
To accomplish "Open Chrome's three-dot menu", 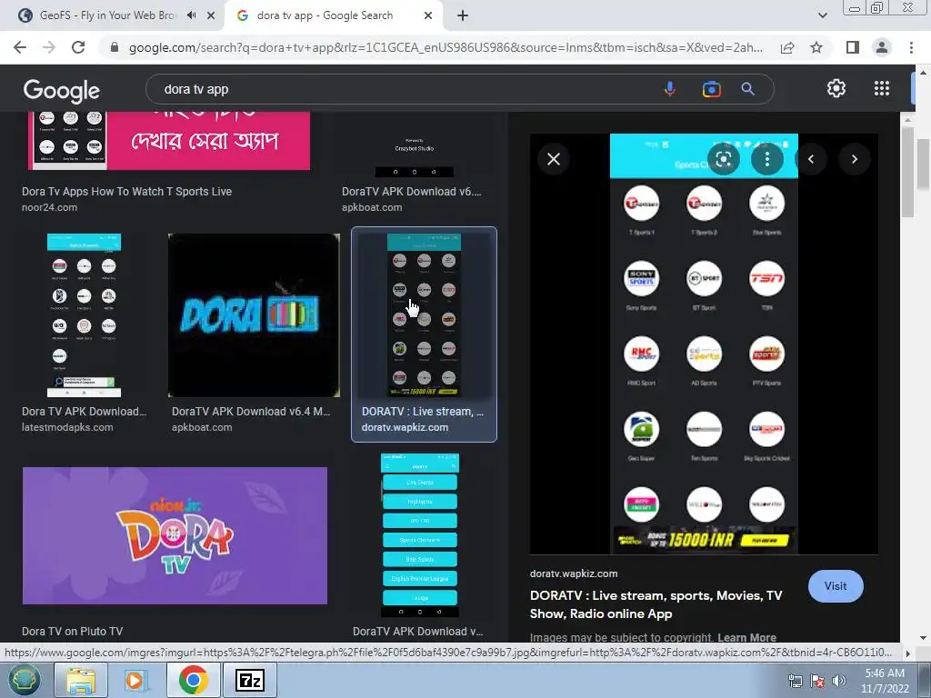I will tap(911, 47).
